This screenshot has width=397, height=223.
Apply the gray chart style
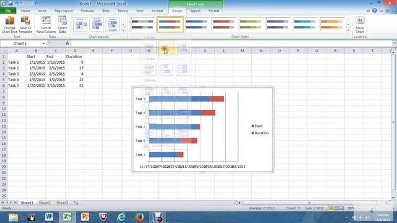(x=143, y=24)
